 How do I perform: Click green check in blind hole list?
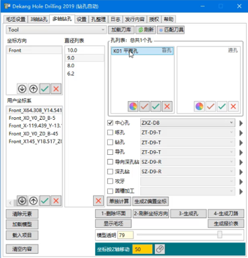pos(156,106)
